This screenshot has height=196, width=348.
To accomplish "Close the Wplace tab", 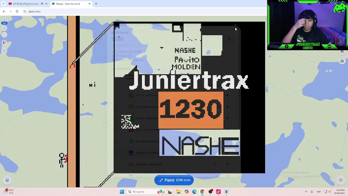I will tap(89, 4).
